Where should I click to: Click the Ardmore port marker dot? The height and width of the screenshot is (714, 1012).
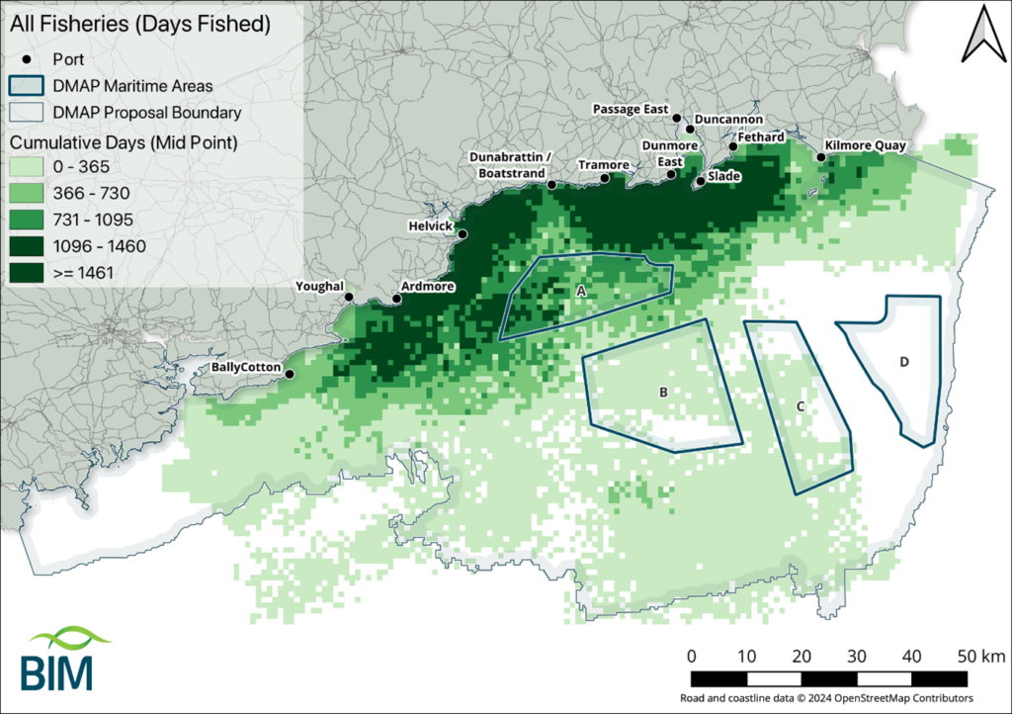click(397, 298)
